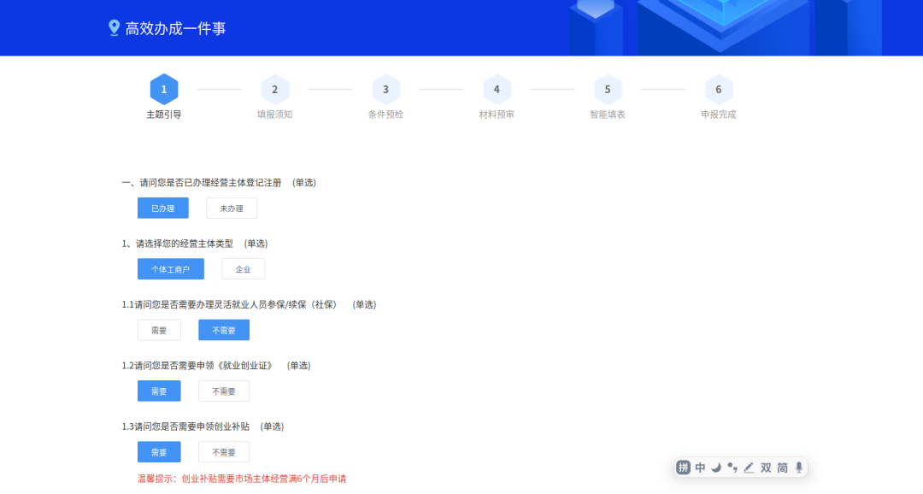Select 需要 for the 就业创业证 question
923x494 pixels.
(159, 391)
